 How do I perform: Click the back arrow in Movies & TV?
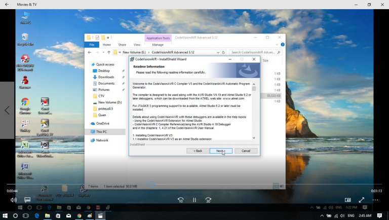point(7,4)
